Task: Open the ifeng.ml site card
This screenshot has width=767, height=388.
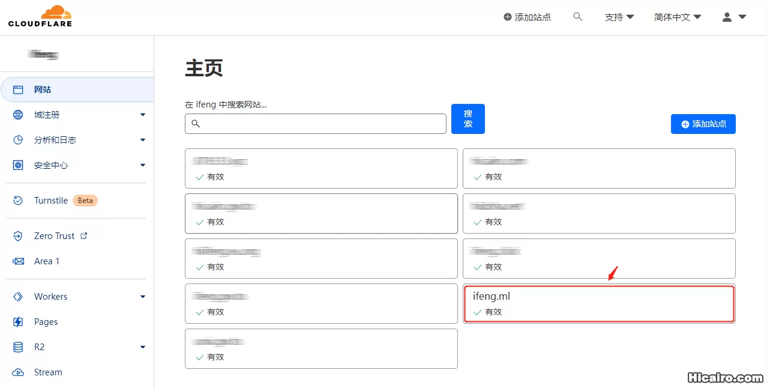Action: 599,304
